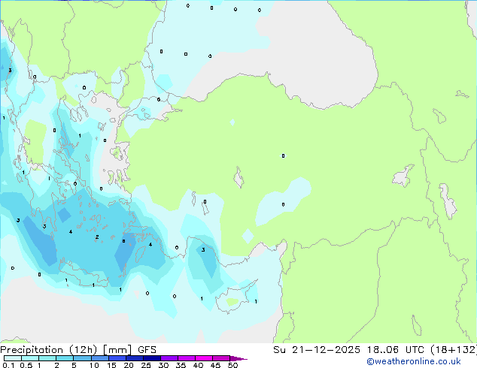Select the 0.5–1 mm legend color box
The image size is (477, 368).
(30, 358)
